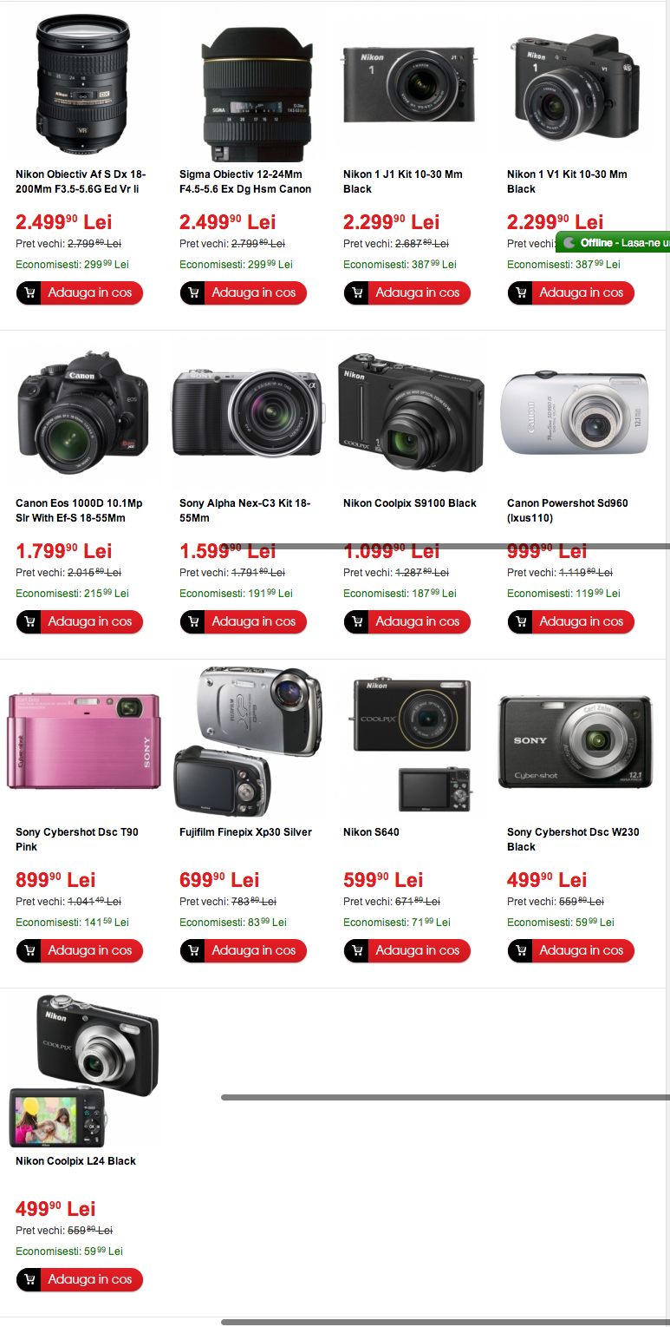Click the horizontal scrollbar at page bottom
670x1327 pixels.
[446, 1322]
